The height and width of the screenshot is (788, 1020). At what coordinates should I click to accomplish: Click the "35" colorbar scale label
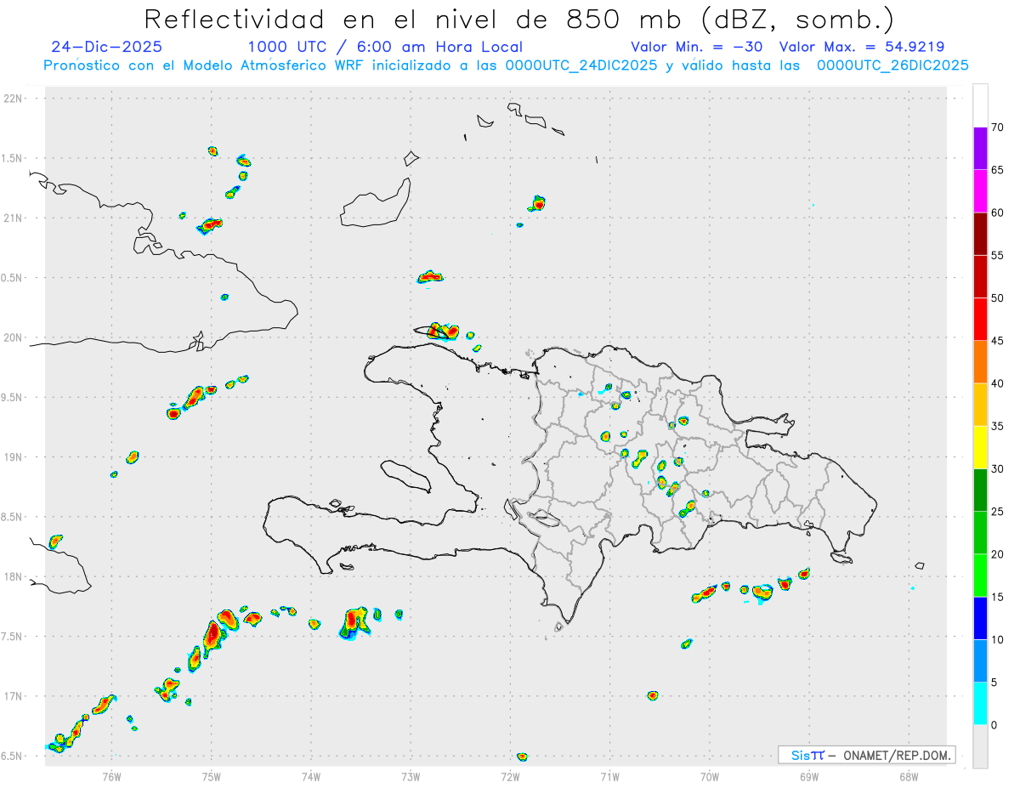coord(997,426)
